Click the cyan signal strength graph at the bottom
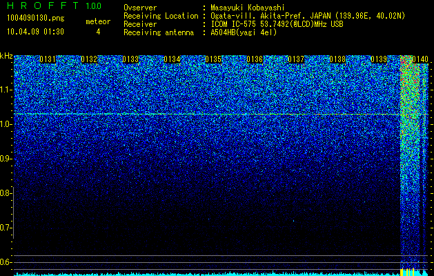This screenshot has height=276, width=434. tap(221, 274)
